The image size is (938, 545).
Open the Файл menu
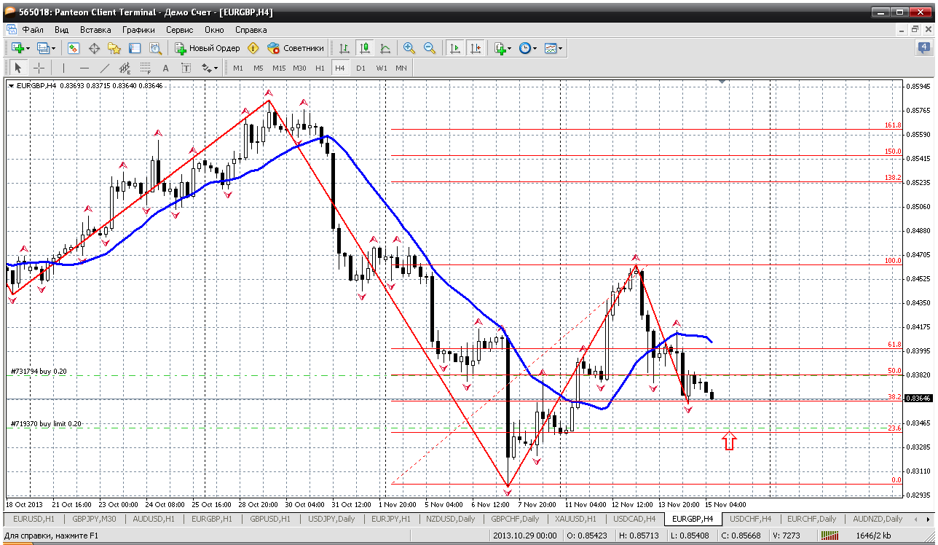click(x=33, y=30)
